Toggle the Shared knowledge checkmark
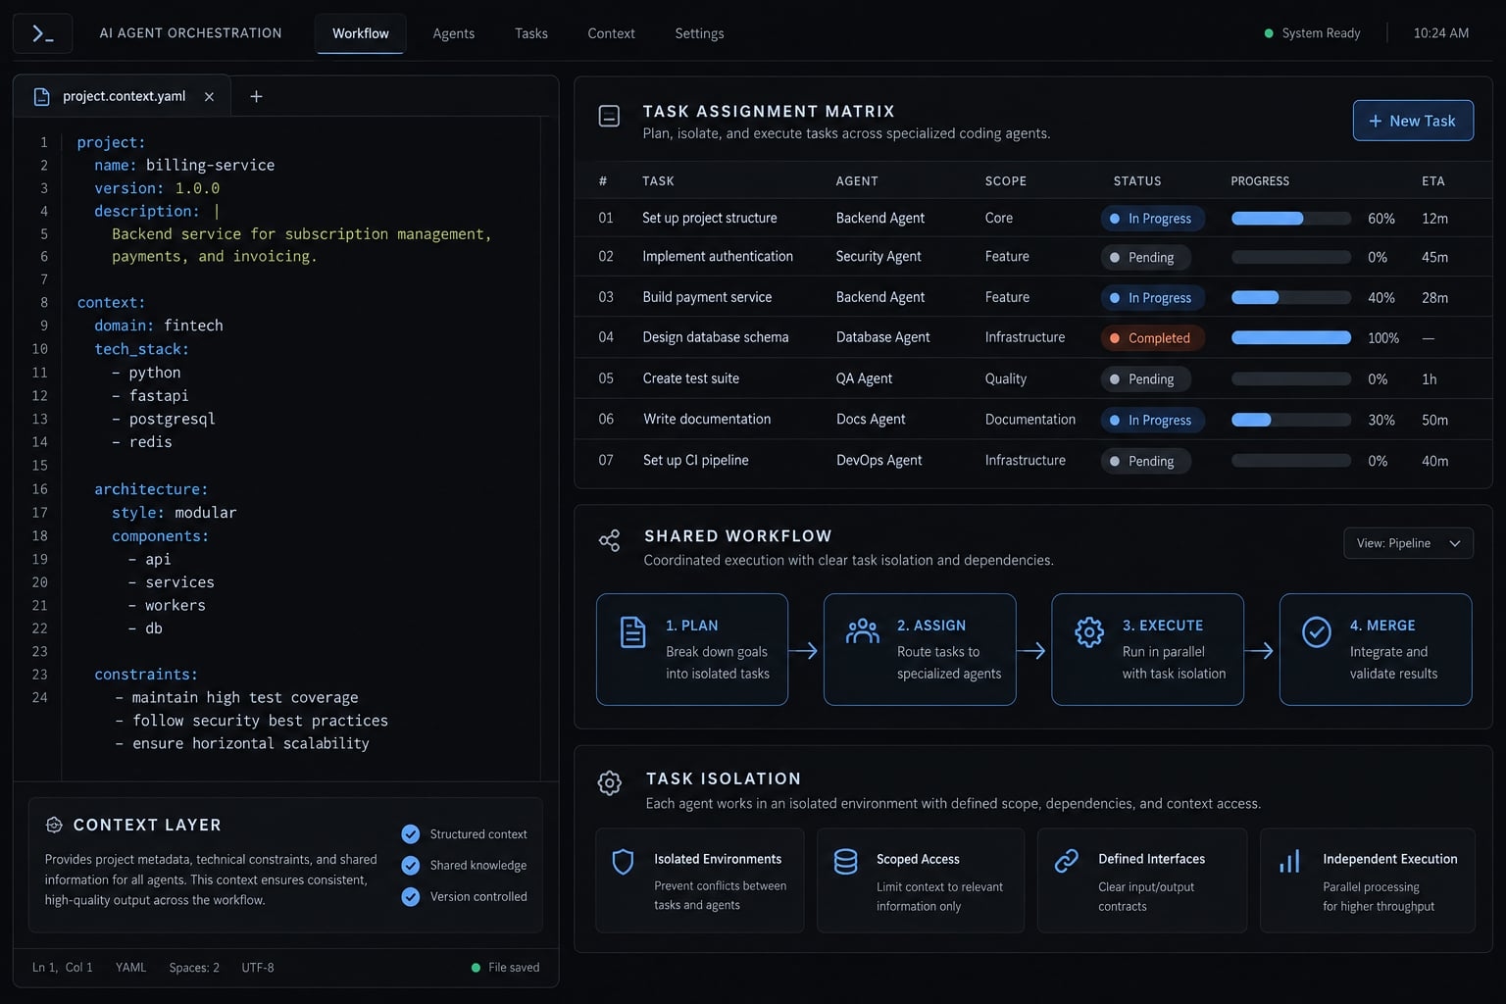 [x=411, y=866]
